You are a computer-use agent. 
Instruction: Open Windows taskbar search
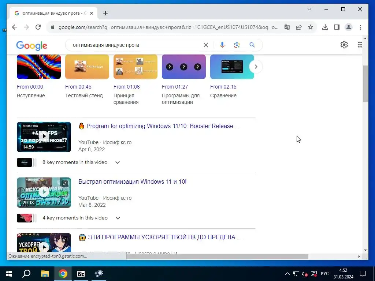[x=26, y=274]
